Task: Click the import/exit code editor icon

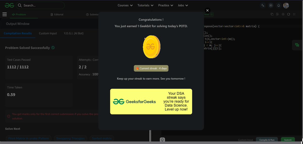Action: click(x=277, y=14)
